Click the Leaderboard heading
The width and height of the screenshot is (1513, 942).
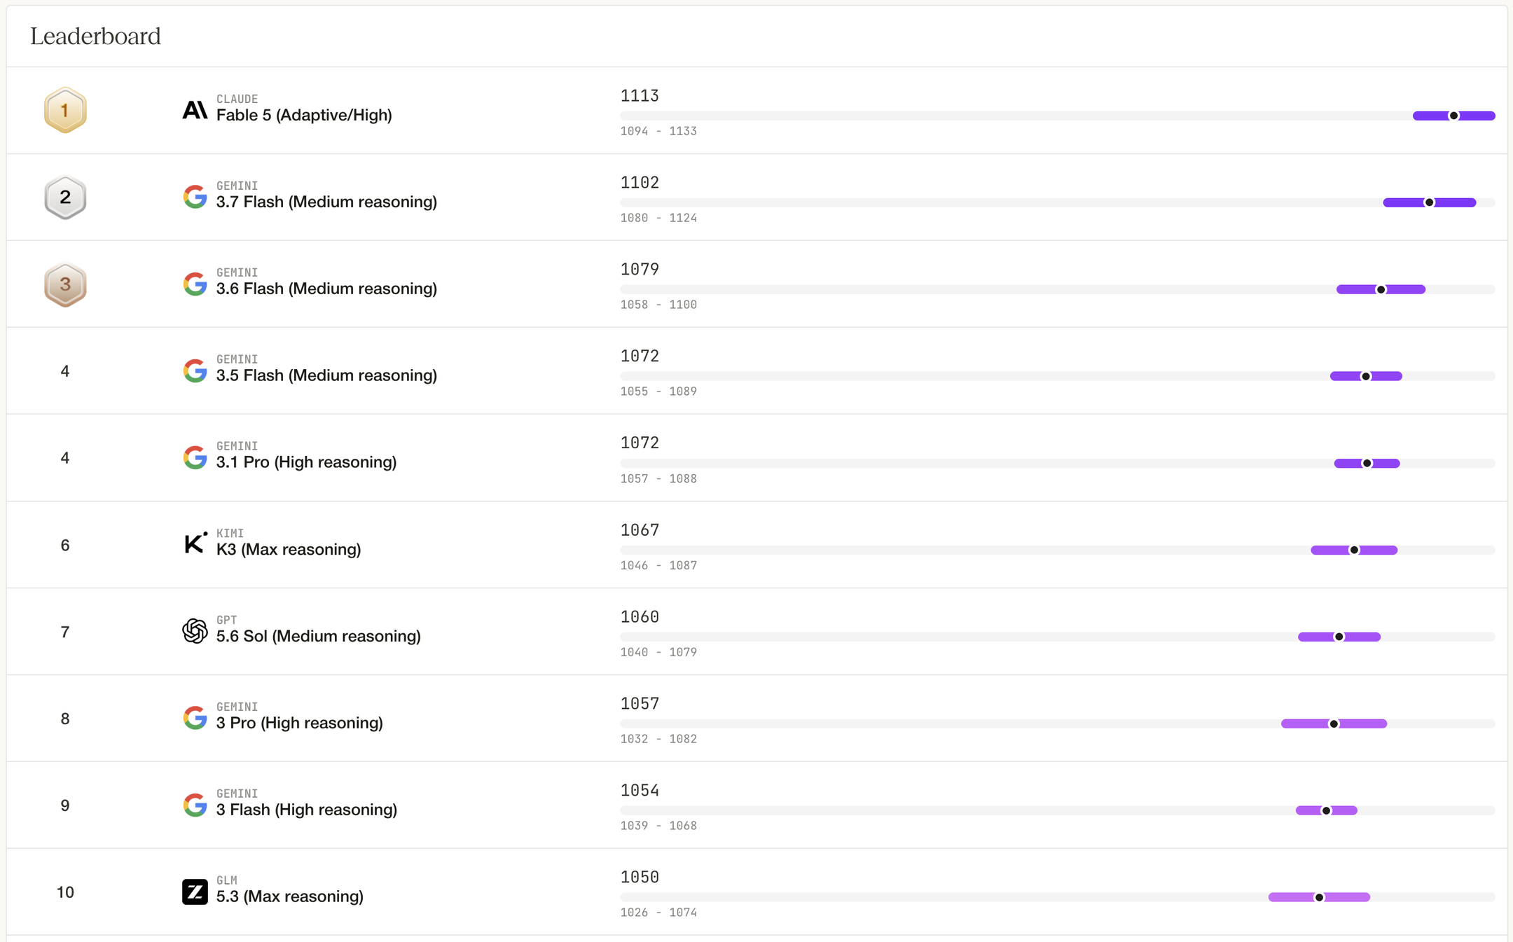click(x=95, y=36)
